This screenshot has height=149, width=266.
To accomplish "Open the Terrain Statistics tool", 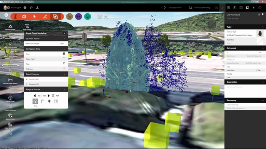I will (10, 108).
